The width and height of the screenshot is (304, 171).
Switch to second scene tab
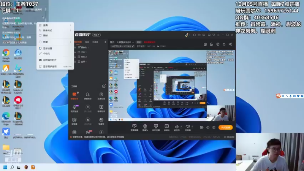87,42
